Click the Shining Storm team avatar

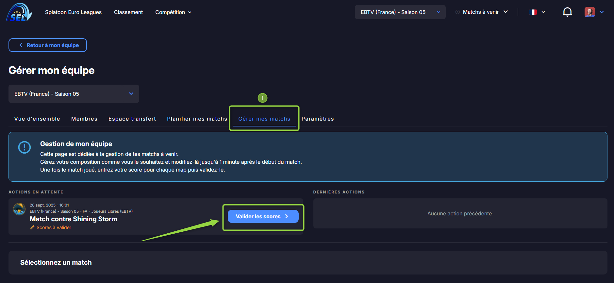pyautogui.click(x=19, y=209)
